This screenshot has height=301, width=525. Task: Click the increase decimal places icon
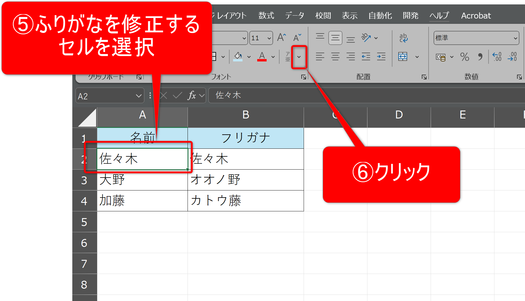tap(497, 57)
